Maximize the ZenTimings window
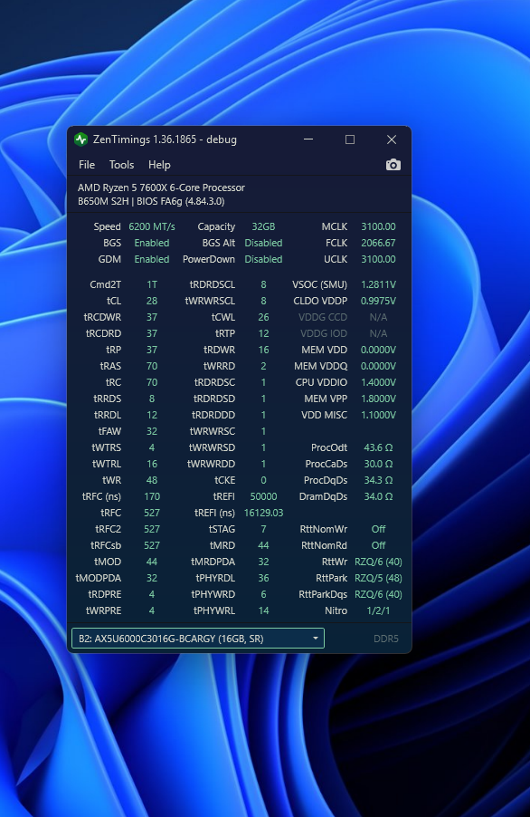The image size is (530, 817). click(350, 139)
